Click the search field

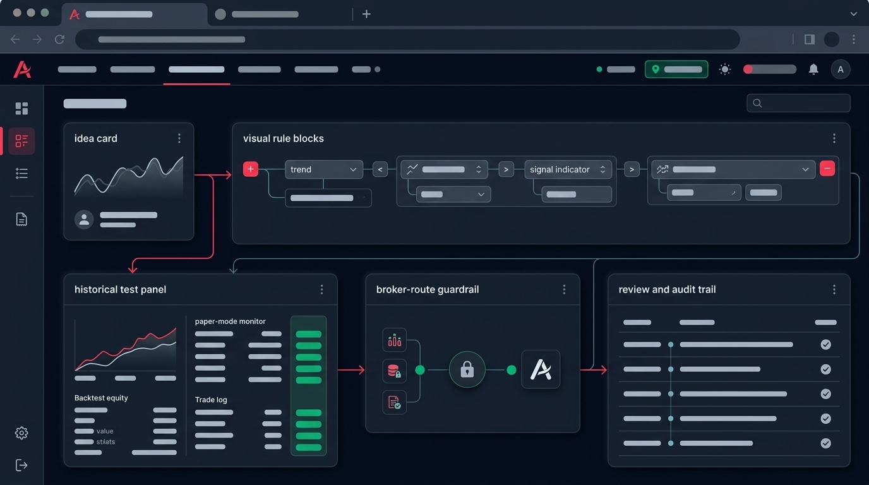[x=798, y=103]
